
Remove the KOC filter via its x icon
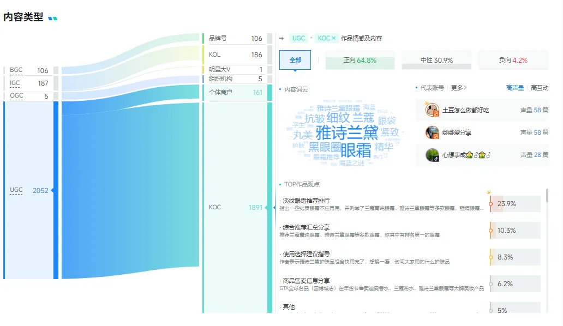(333, 38)
